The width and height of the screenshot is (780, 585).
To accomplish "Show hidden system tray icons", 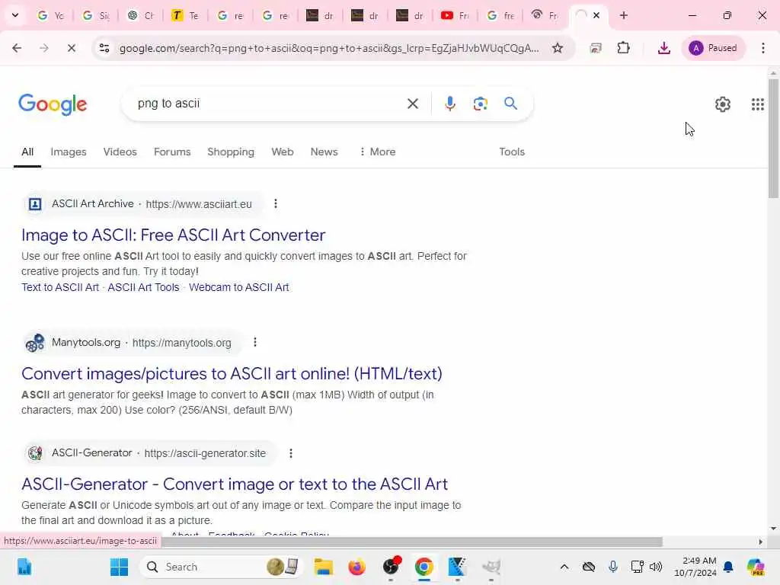I will [564, 567].
